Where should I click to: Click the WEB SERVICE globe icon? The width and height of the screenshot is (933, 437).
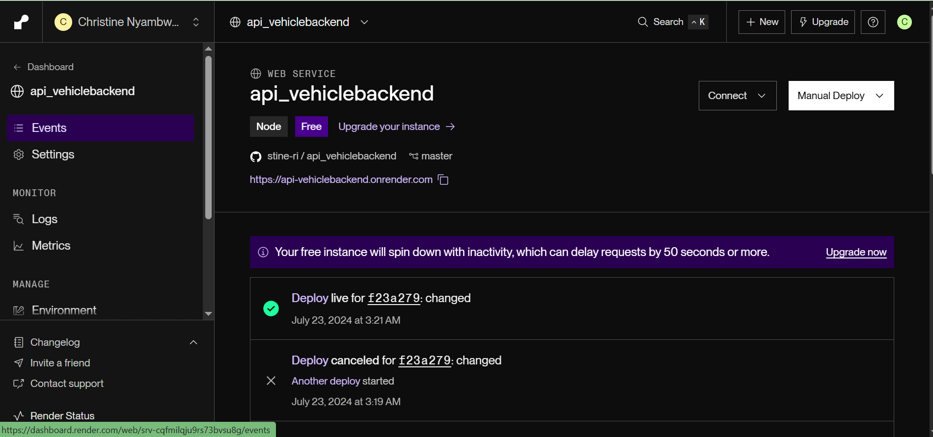click(256, 74)
